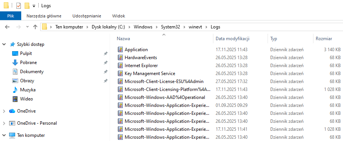Collapse the Ten komputer tree node

4,135
